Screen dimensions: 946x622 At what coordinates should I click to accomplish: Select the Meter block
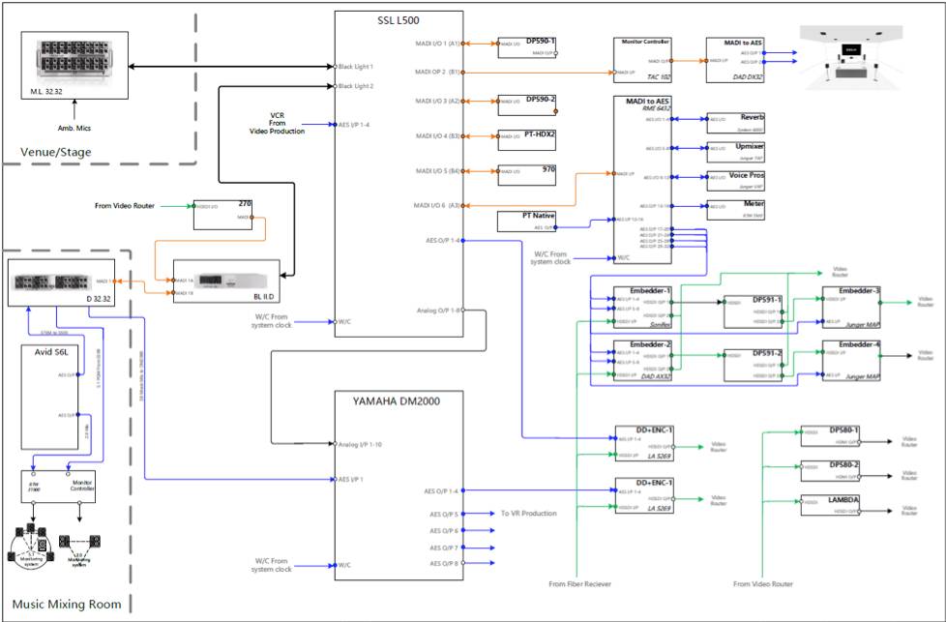736,210
